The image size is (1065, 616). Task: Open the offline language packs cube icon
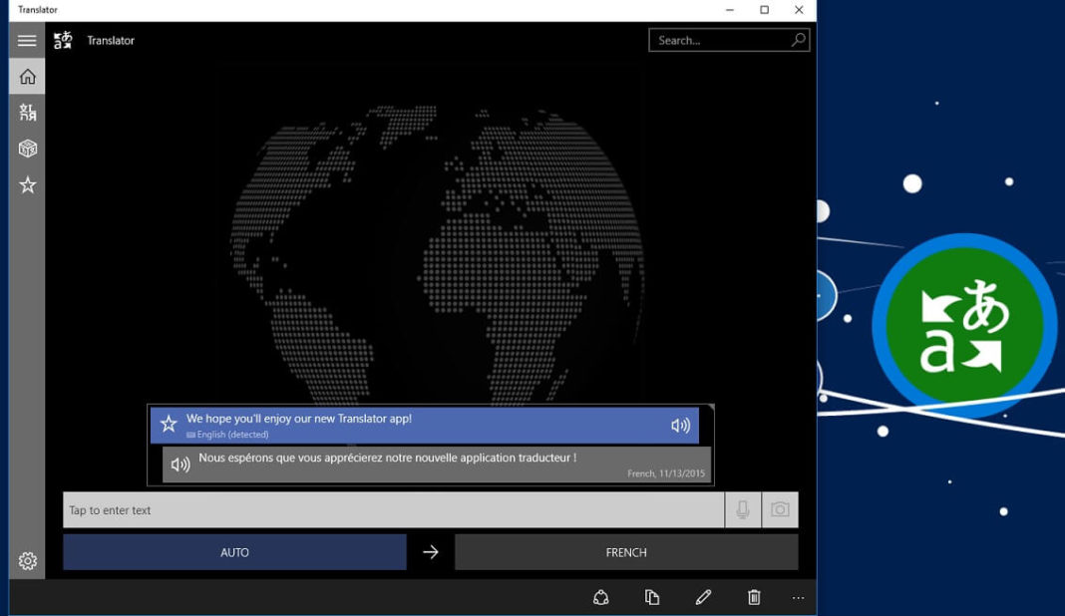coord(27,148)
